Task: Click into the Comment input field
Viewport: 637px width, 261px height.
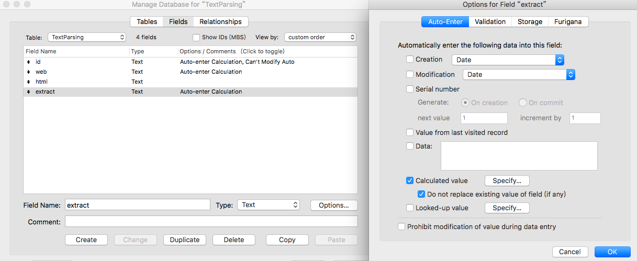Action: pos(211,222)
